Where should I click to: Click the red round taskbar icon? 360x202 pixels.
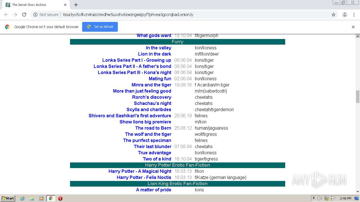(x=60, y=198)
